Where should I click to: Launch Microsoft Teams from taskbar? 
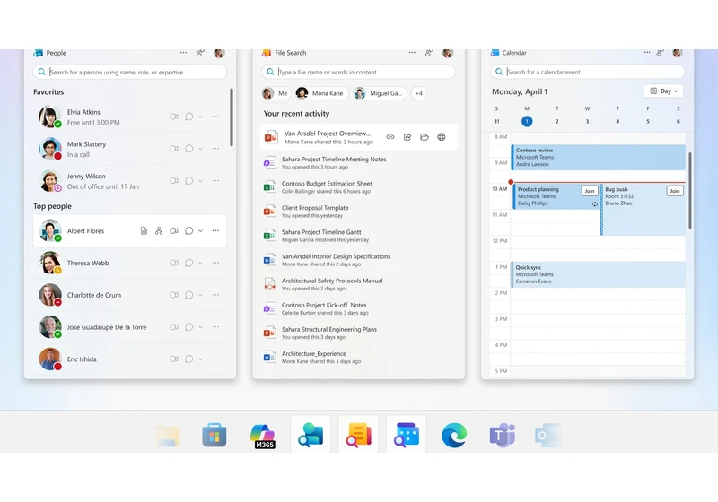click(x=502, y=435)
